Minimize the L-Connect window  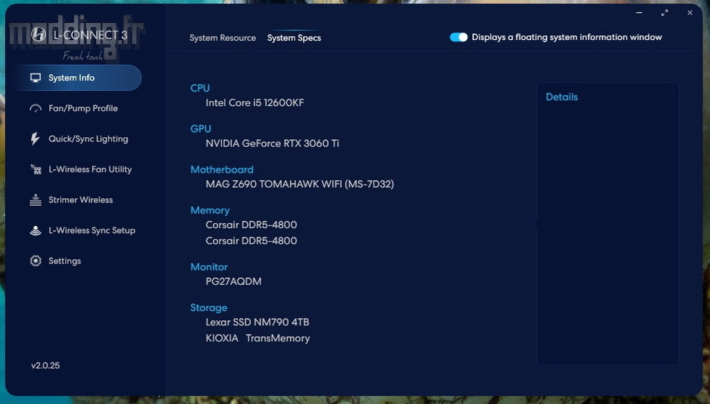(x=639, y=12)
